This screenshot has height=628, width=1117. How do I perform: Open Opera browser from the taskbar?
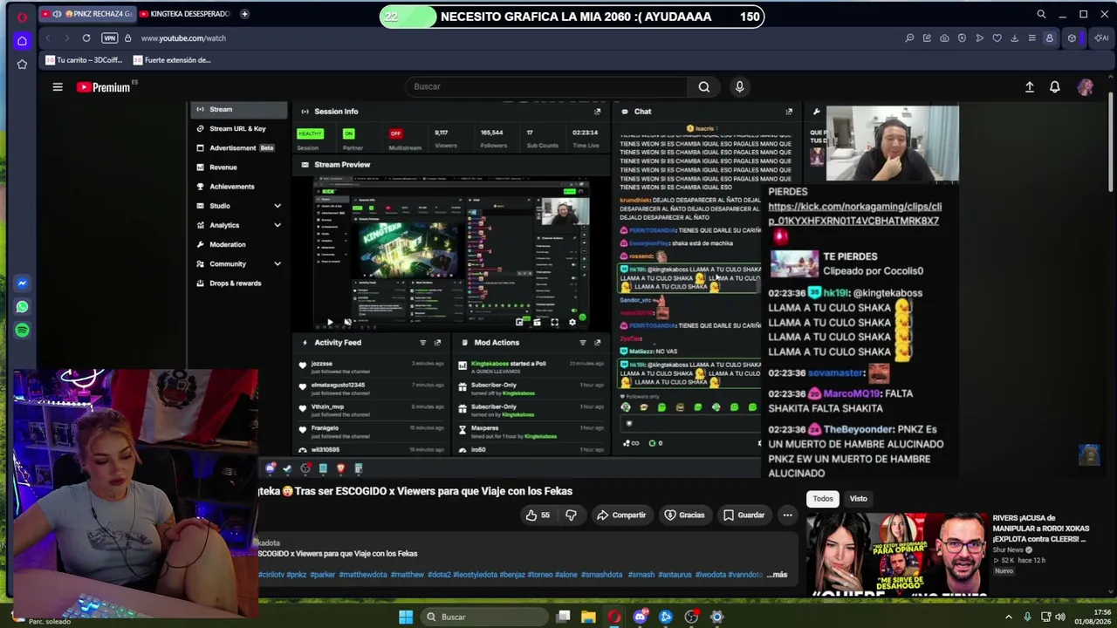pyautogui.click(x=614, y=617)
